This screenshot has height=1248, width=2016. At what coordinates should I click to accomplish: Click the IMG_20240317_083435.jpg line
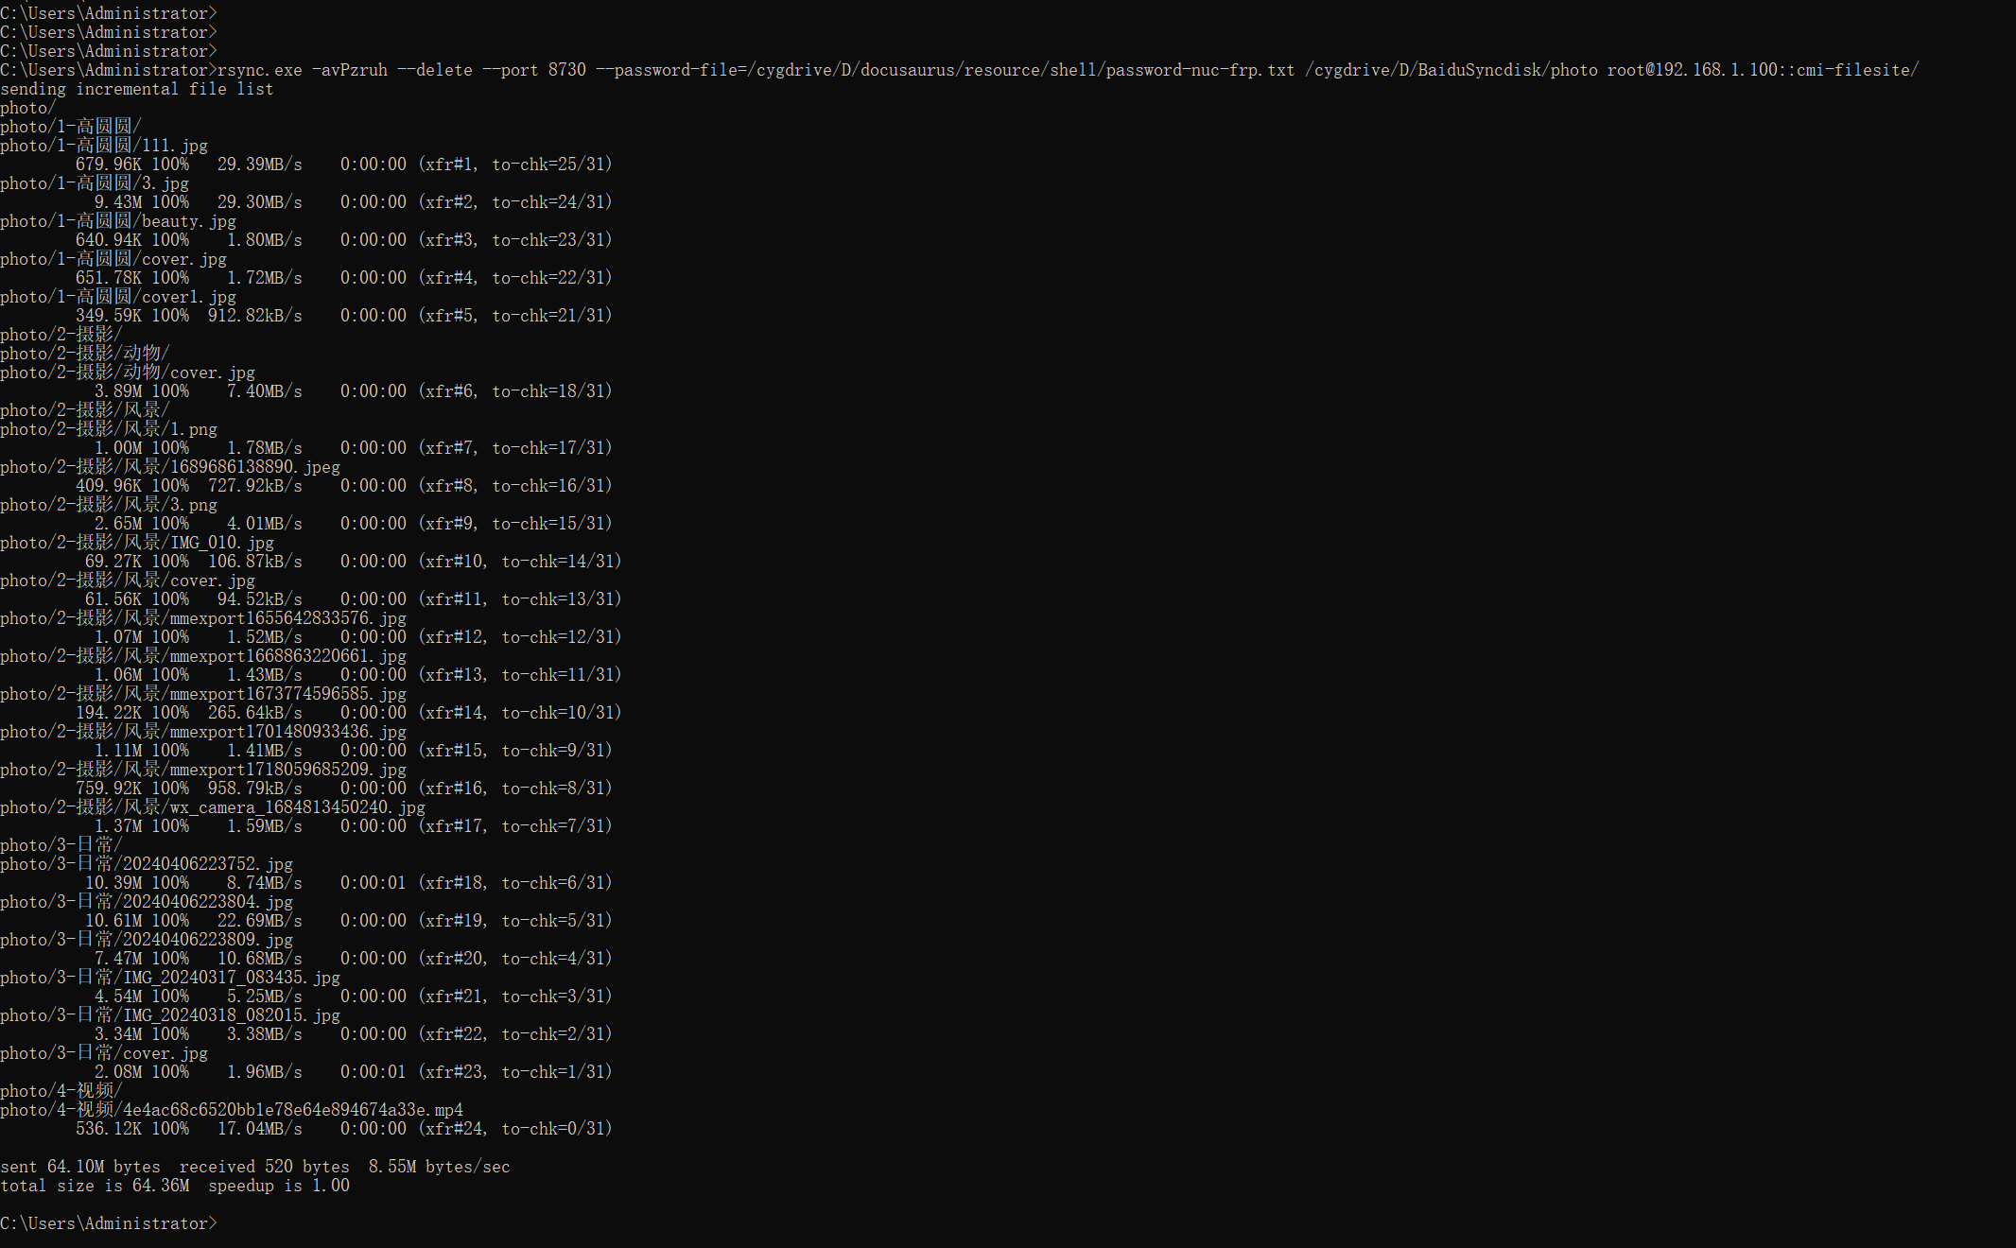[170, 978]
